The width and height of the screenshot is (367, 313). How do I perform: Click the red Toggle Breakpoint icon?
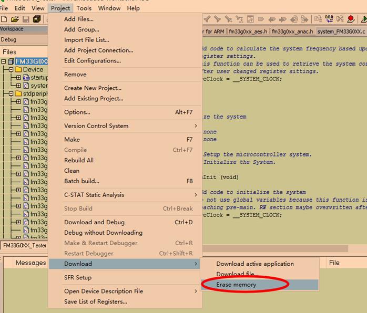point(351,19)
